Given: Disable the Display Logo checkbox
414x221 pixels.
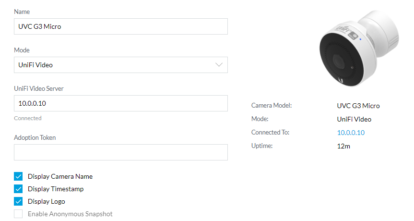Looking at the screenshot, I should pyautogui.click(x=18, y=201).
